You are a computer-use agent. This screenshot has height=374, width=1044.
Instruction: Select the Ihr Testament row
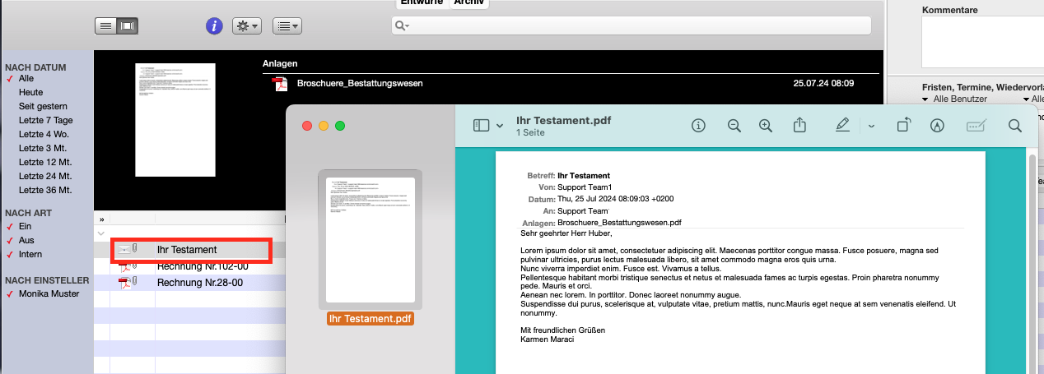[190, 249]
